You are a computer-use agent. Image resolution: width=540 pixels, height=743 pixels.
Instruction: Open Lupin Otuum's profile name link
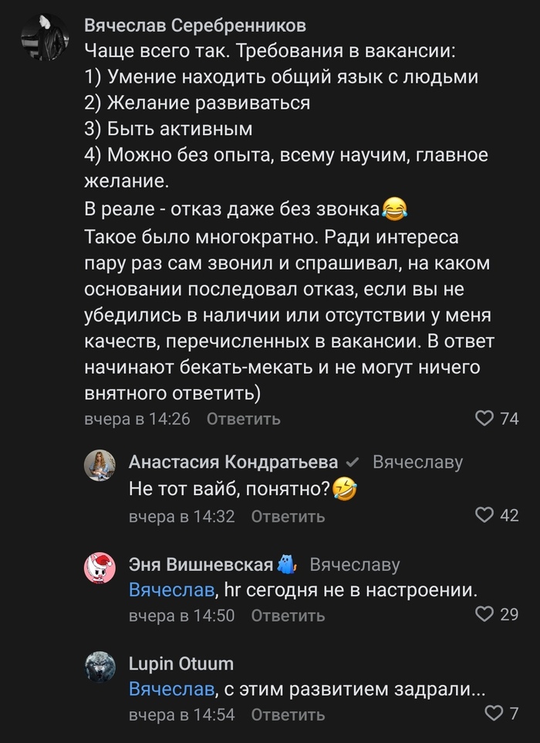point(181,663)
